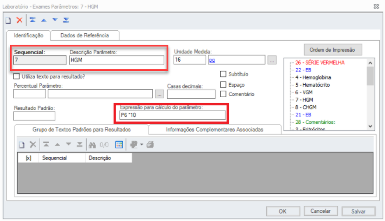Confirm with the OK button
This screenshot has width=385, height=221.
coord(283,211)
